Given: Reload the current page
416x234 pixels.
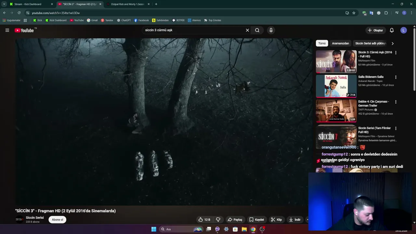Looking at the screenshot, I should click(19, 13).
